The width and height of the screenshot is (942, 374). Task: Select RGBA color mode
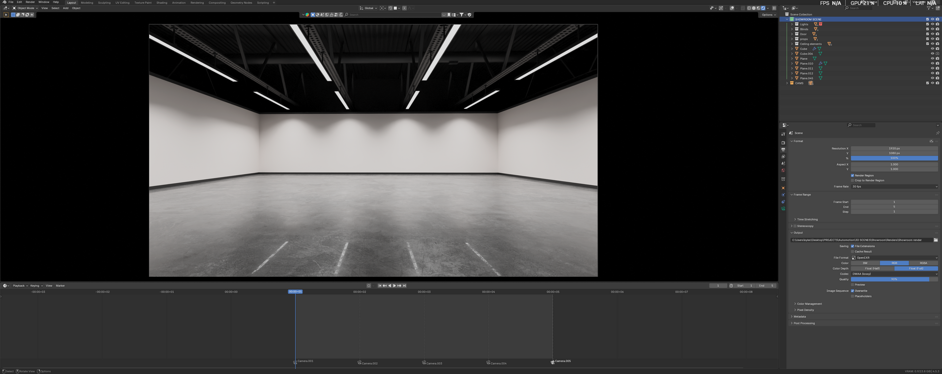tap(923, 263)
